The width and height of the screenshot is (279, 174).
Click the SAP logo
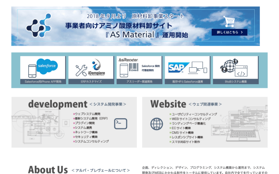tap(178, 67)
